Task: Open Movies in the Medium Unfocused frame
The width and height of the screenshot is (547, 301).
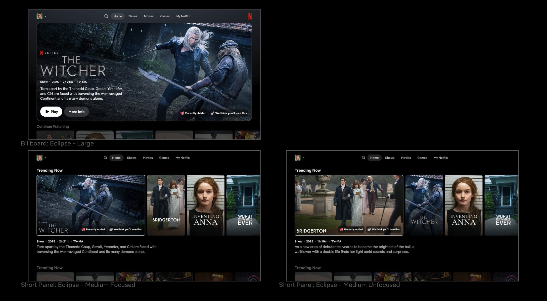Action: [406, 158]
